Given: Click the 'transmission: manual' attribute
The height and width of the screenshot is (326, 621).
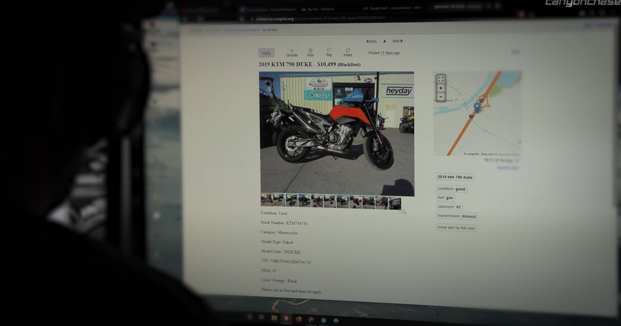Looking at the screenshot, I should coord(457,216).
